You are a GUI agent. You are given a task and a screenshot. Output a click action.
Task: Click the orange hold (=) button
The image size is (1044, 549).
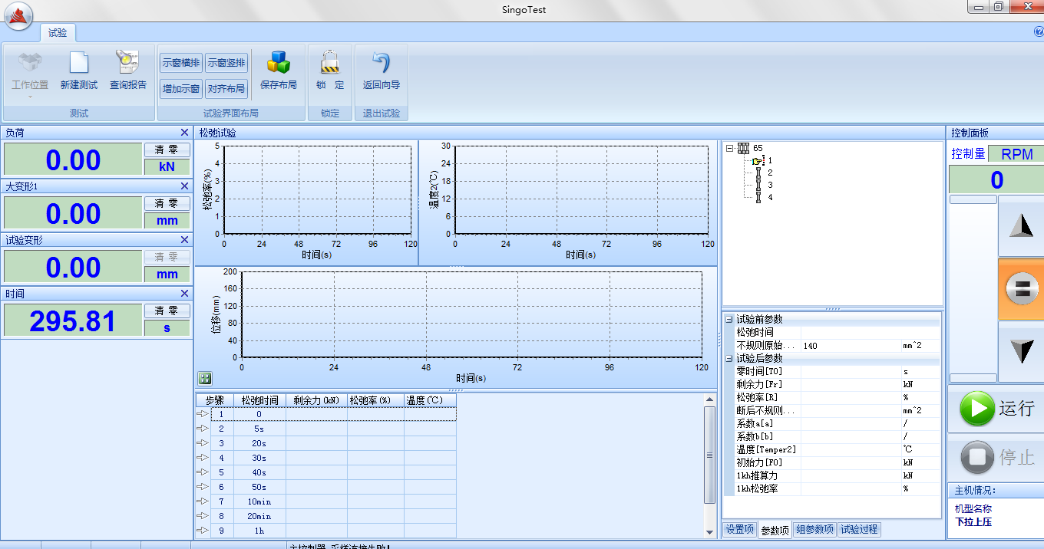pos(1021,289)
